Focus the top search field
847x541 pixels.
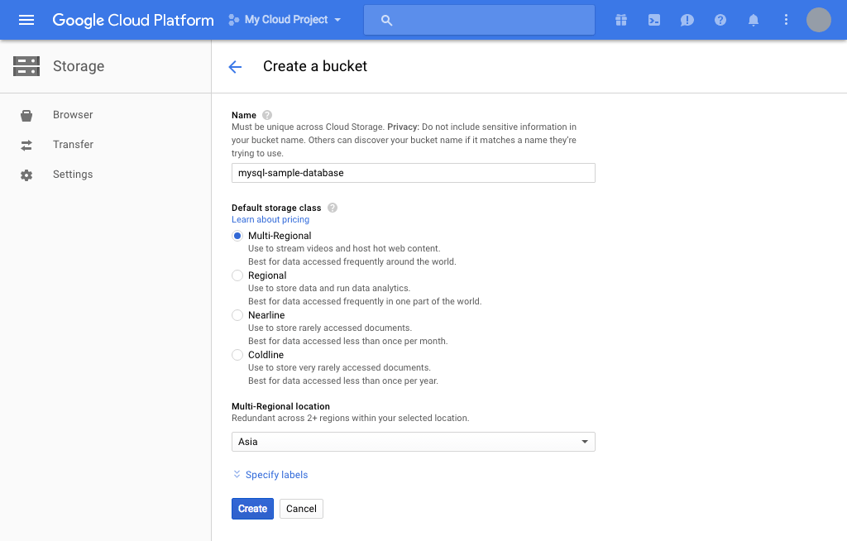(479, 20)
